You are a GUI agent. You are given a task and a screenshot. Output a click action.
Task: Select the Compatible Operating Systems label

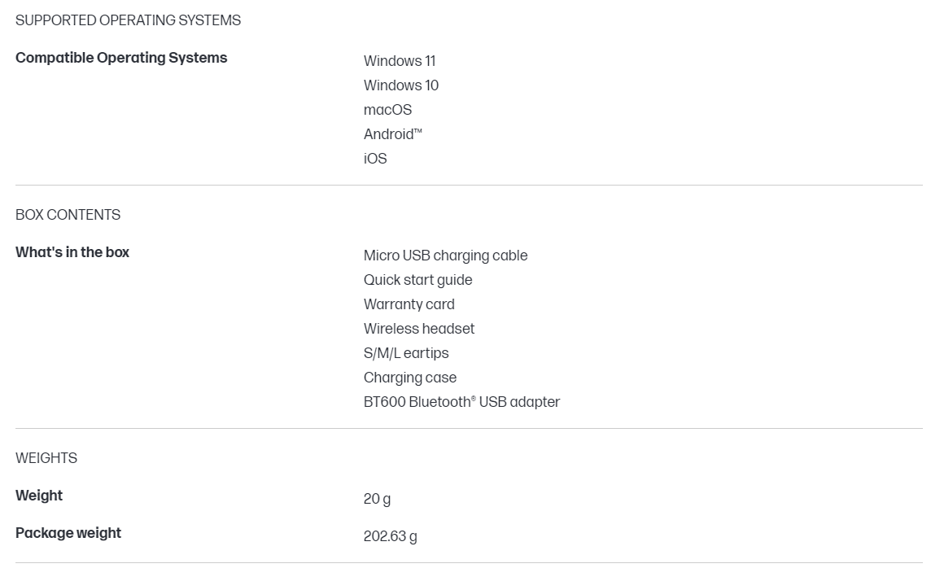[x=121, y=58]
